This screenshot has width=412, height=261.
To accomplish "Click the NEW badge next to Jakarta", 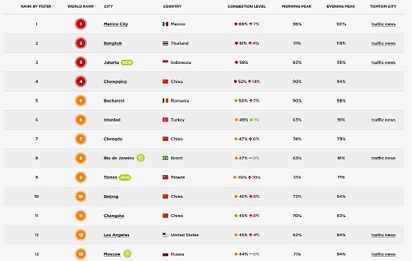I will point(127,63).
